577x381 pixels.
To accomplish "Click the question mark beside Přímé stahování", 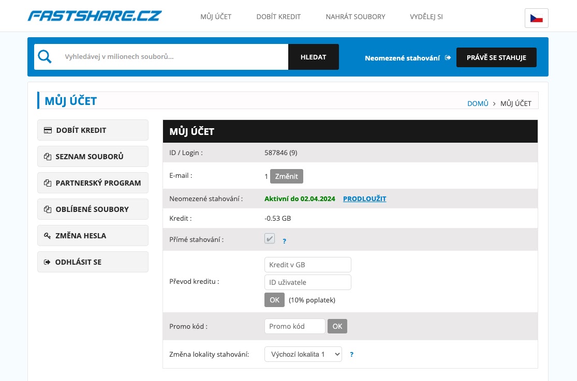I will (284, 241).
